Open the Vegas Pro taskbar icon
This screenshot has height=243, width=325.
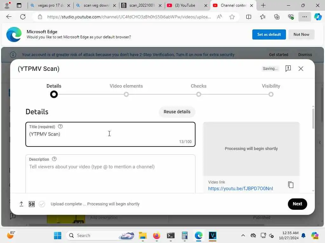[212, 235]
